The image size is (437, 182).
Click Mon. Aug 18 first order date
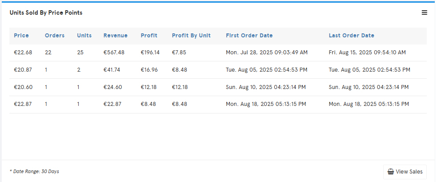(x=266, y=104)
